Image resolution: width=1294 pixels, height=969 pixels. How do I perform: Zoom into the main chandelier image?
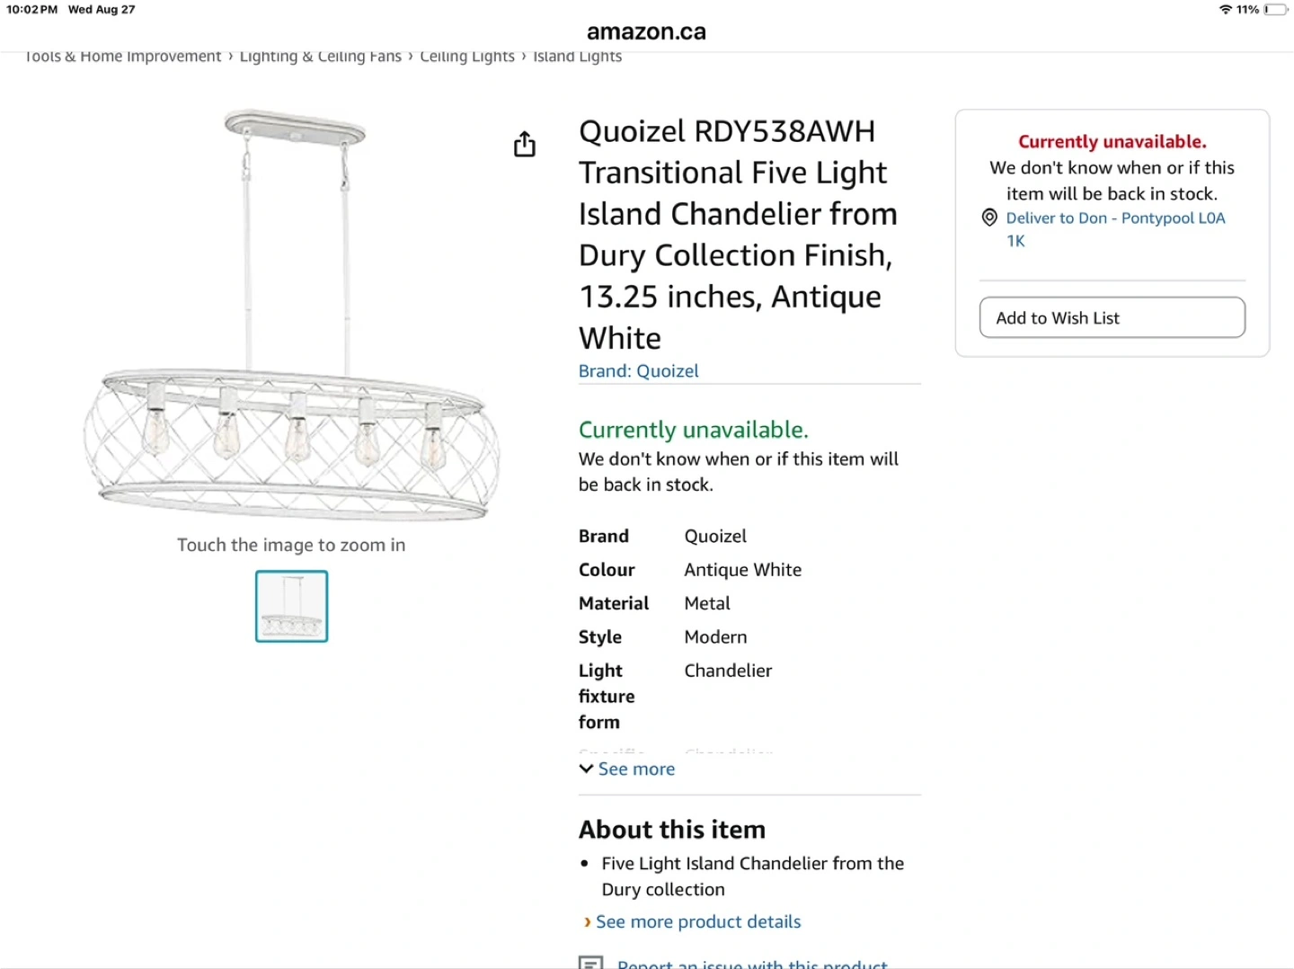click(x=291, y=315)
